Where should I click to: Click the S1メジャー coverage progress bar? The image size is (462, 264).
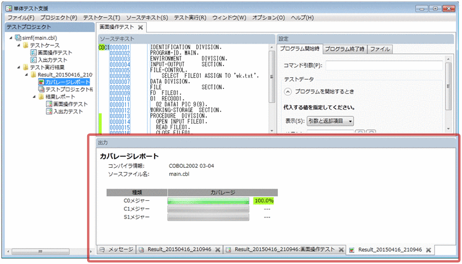pyautogui.click(x=209, y=217)
